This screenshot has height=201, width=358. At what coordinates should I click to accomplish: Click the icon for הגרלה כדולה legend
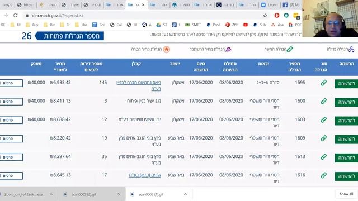[351, 49]
